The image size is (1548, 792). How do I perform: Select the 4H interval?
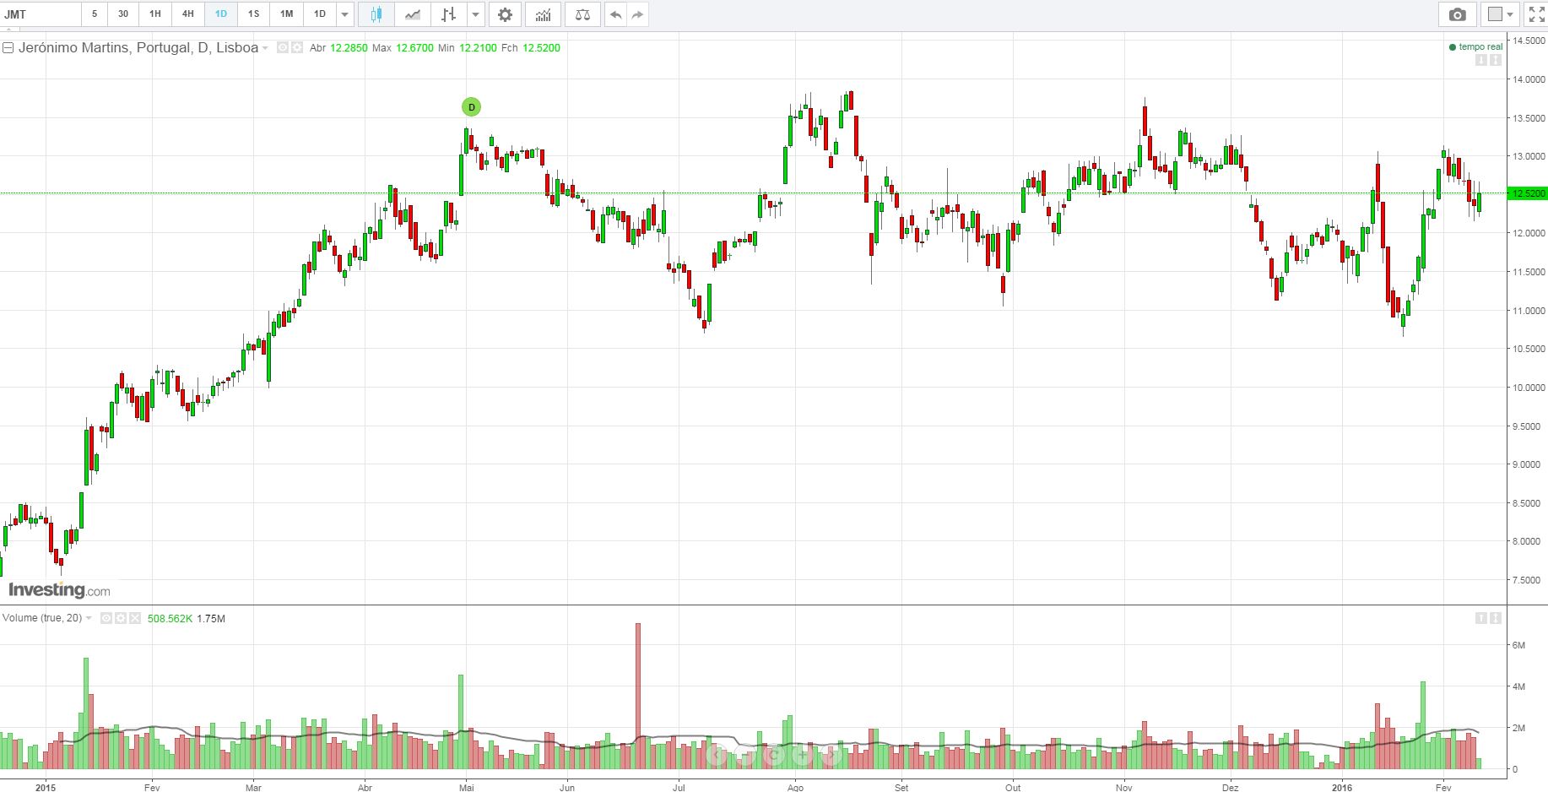pos(188,14)
